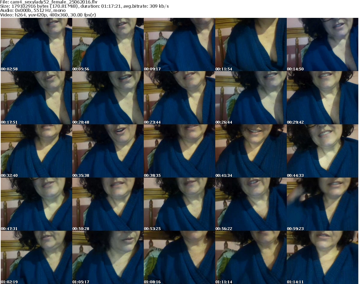Select the thumbnail timestamped 00:50:28

click(108, 204)
